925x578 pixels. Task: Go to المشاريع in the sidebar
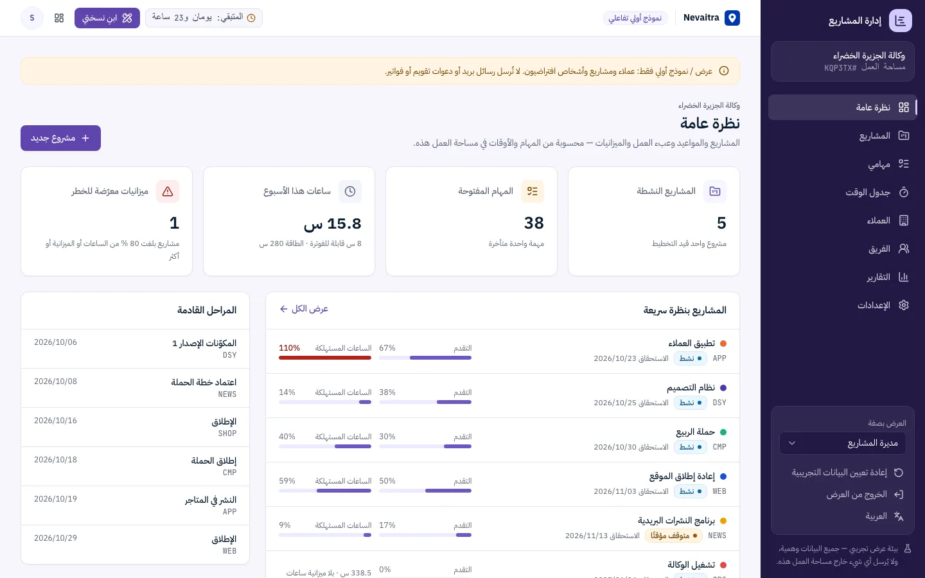point(842,136)
